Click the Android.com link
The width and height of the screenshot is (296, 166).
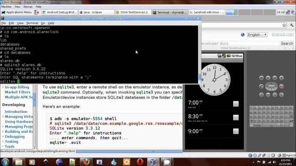[283, 35]
